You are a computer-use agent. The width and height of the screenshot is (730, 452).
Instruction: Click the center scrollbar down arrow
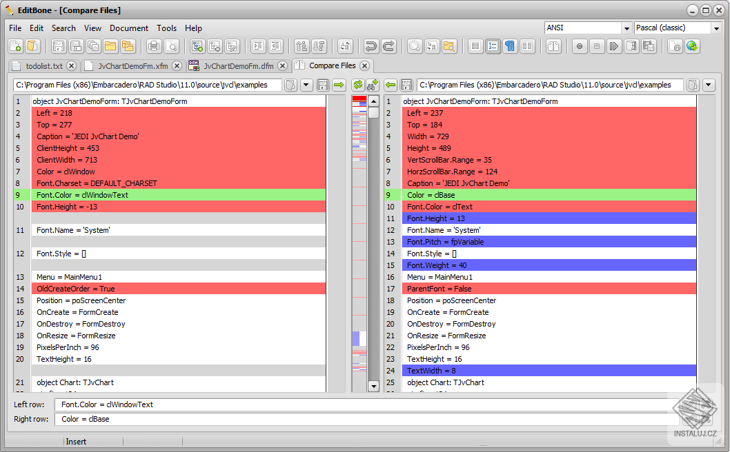coord(374,386)
